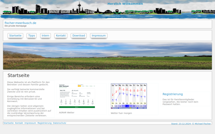Click the Startseite page heading
This screenshot has height=134, width=215.
(19, 75)
